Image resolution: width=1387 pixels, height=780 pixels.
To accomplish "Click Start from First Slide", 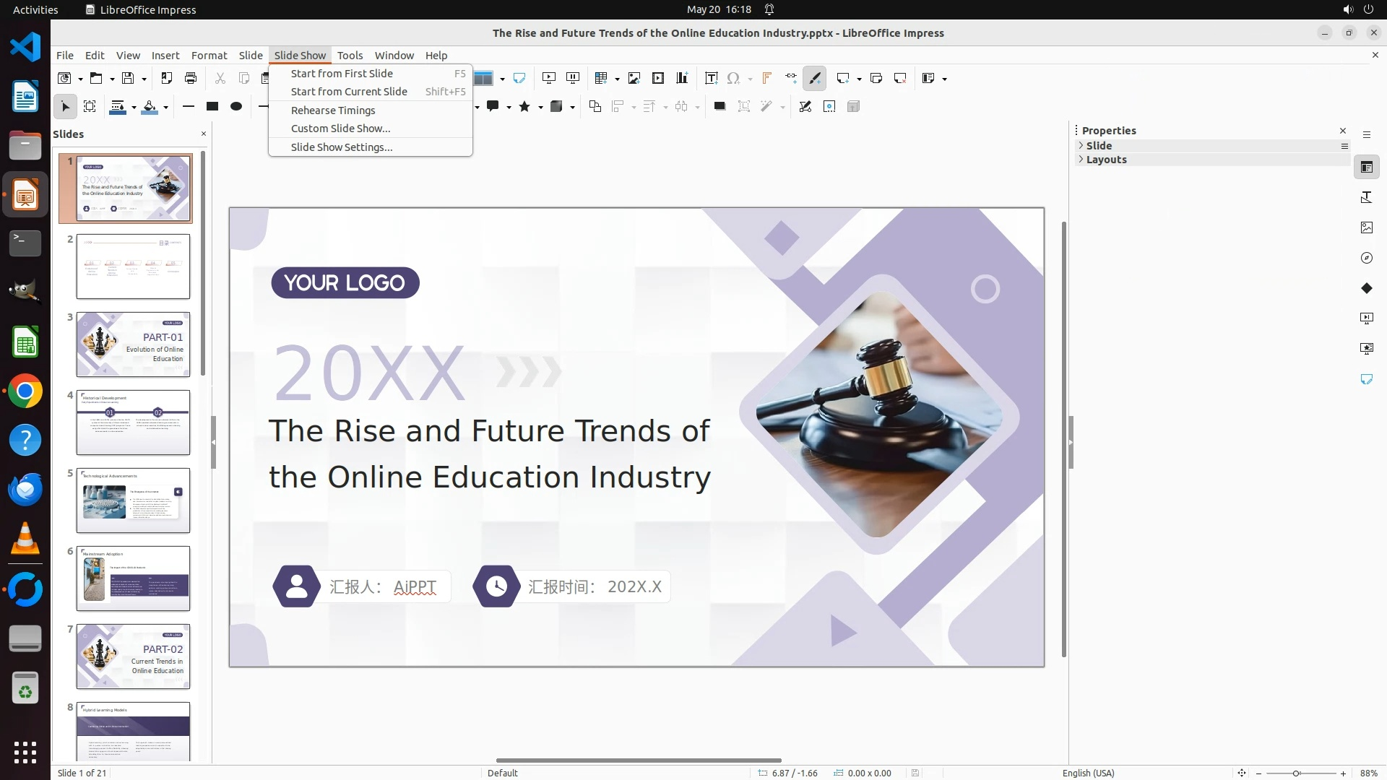I will pyautogui.click(x=342, y=74).
